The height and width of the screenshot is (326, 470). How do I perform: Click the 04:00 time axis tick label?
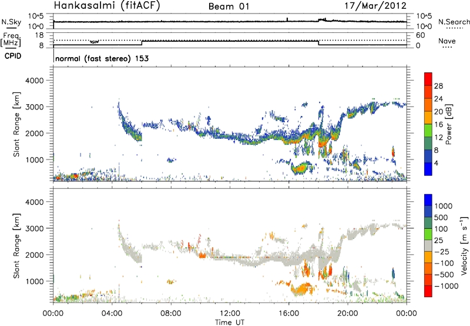point(112,314)
